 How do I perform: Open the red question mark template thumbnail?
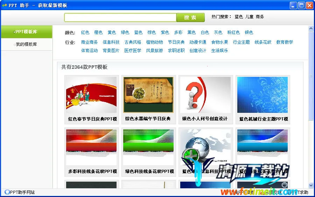(205, 95)
